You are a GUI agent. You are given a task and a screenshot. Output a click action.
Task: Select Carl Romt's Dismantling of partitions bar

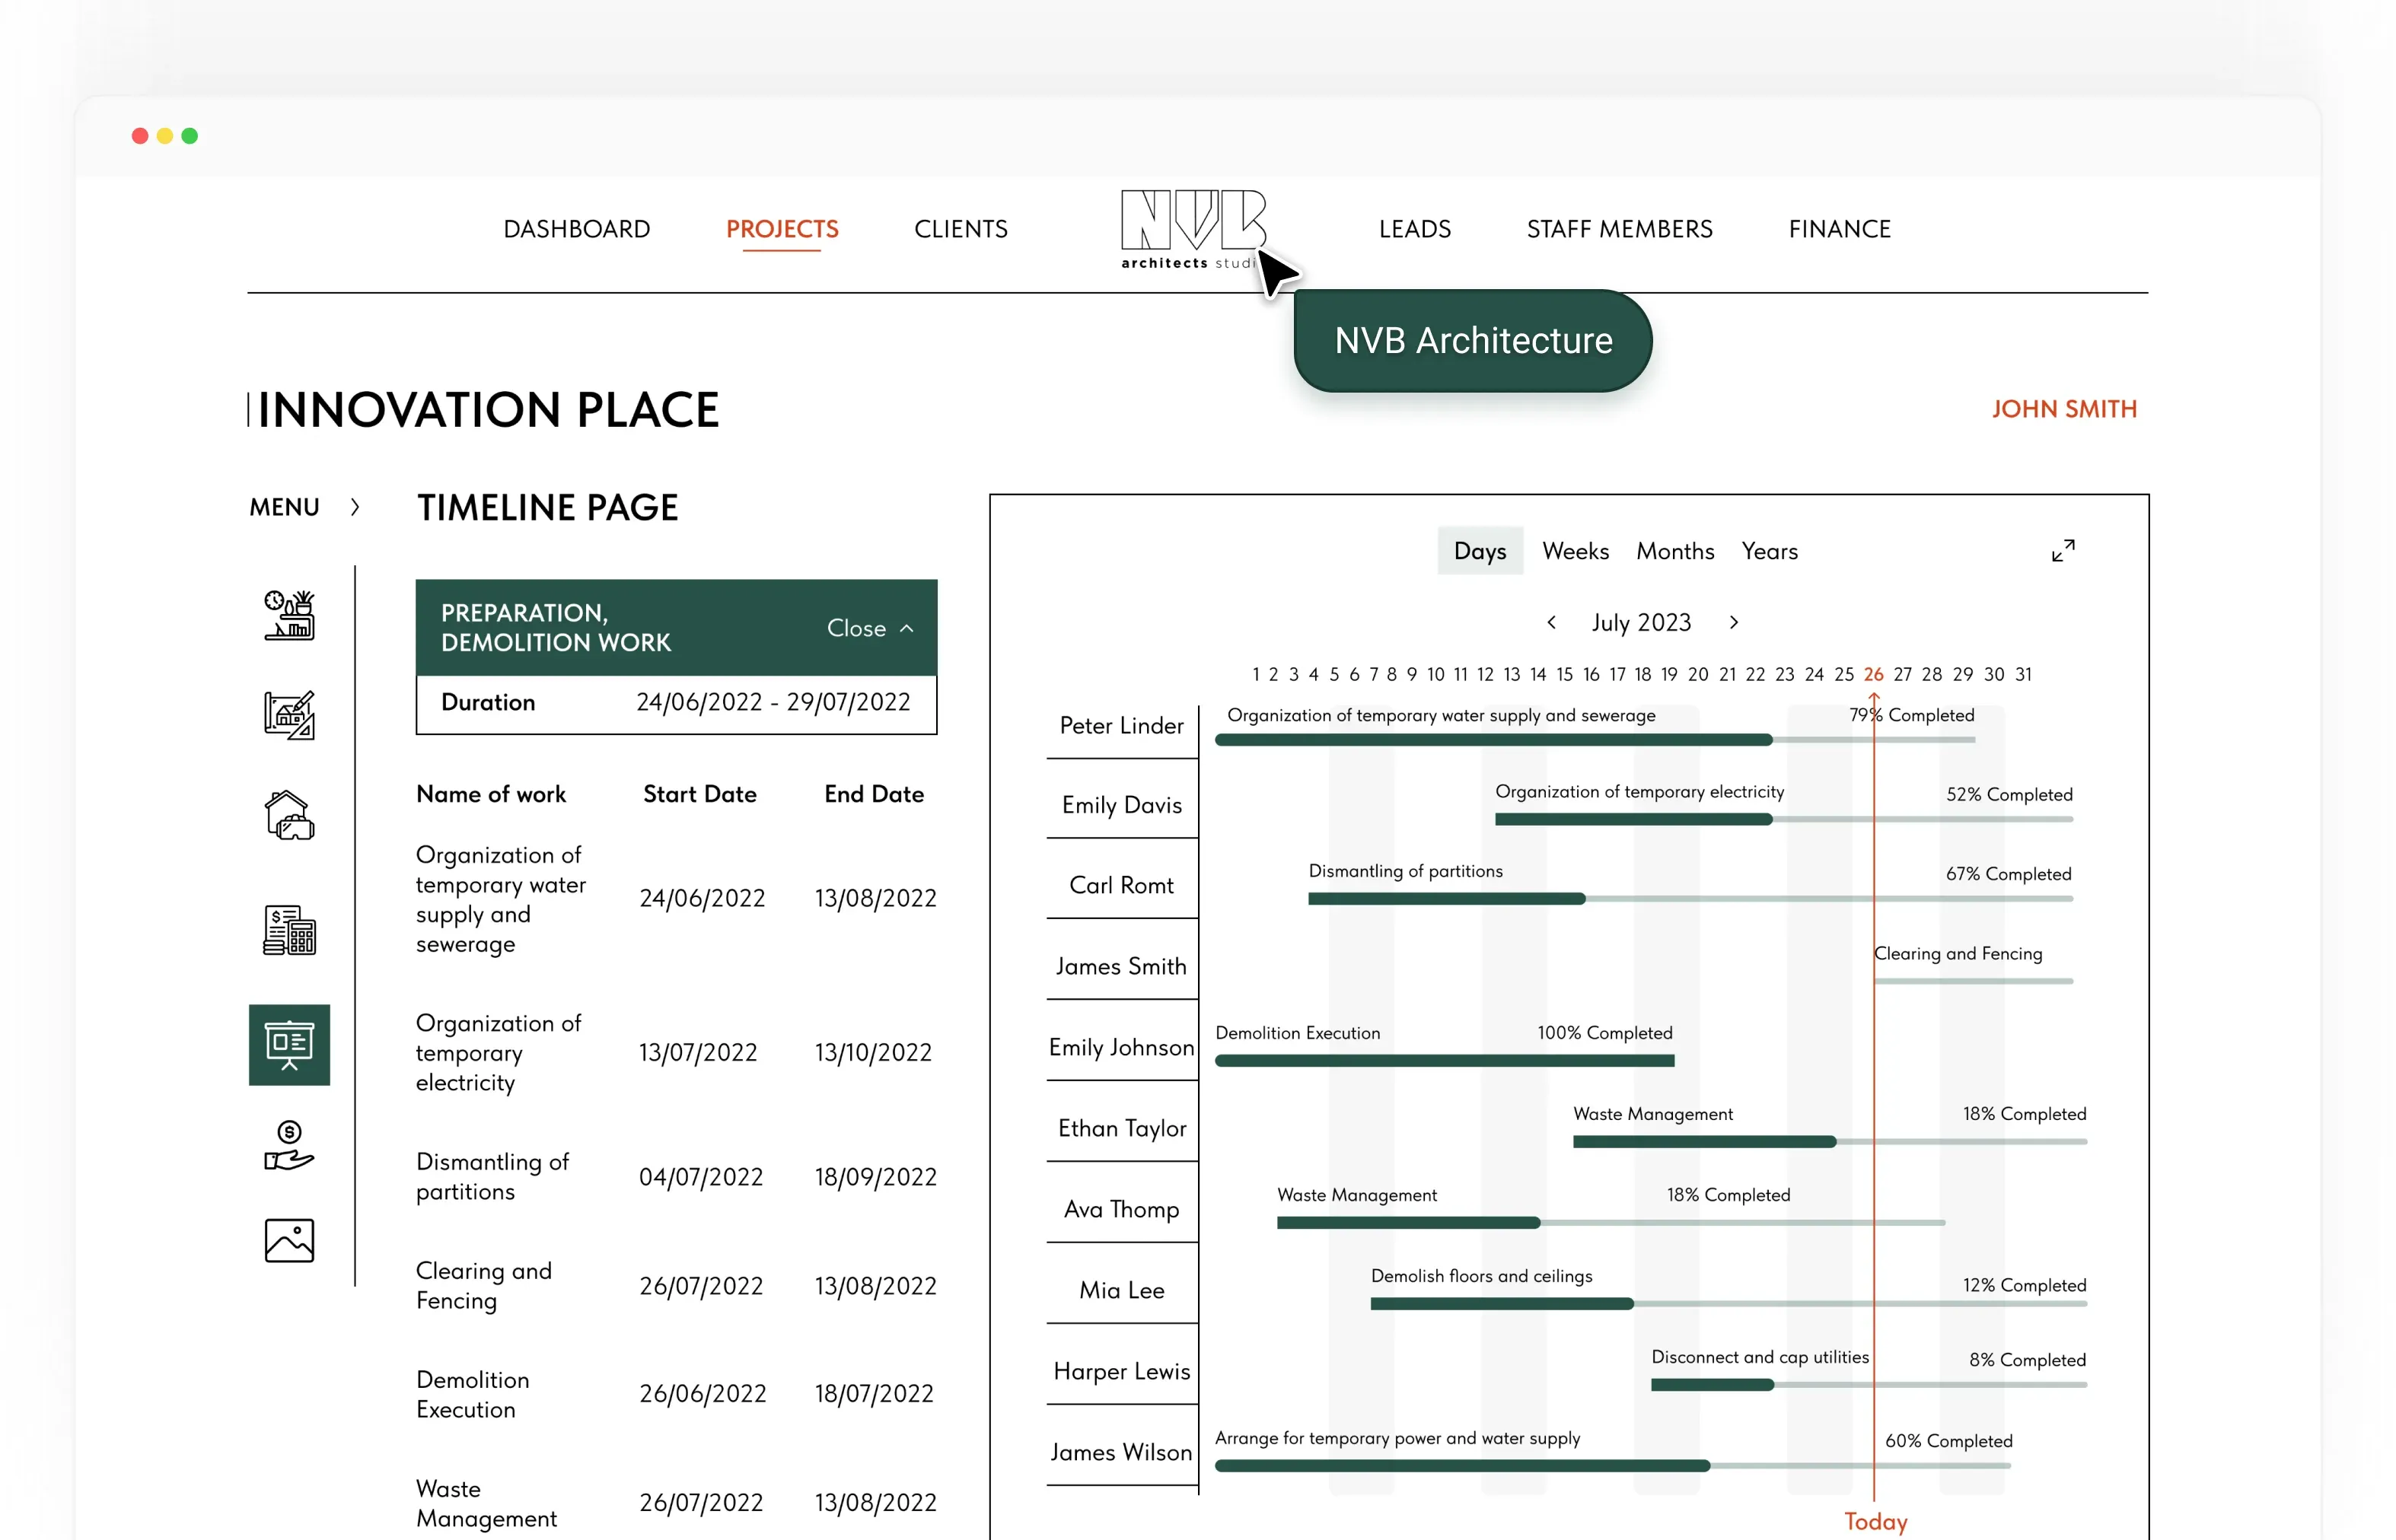(x=1690, y=899)
